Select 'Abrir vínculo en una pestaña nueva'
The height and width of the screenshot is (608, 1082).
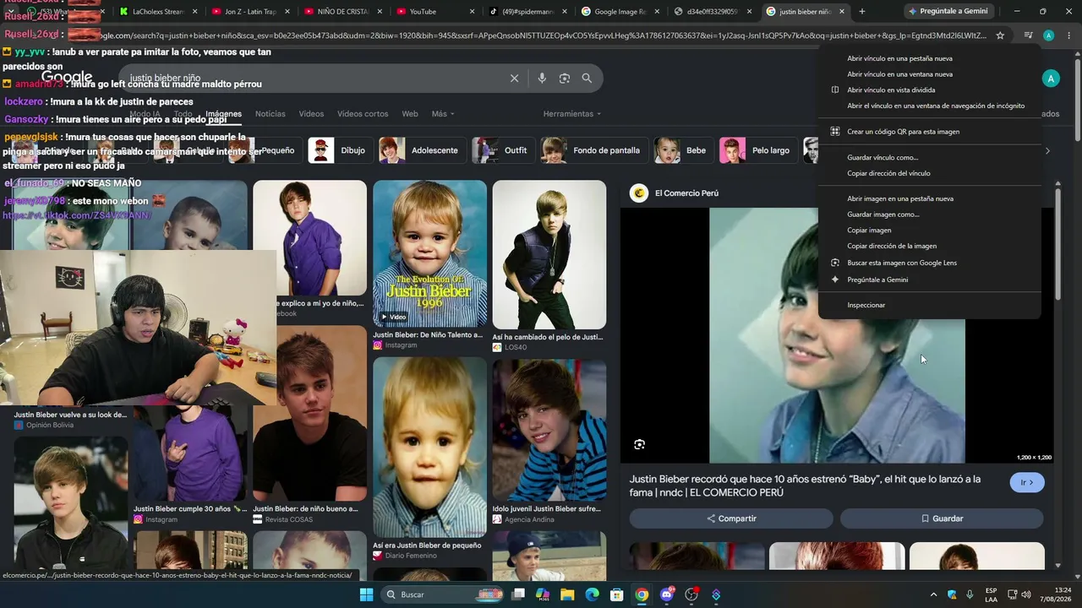click(x=930, y=58)
